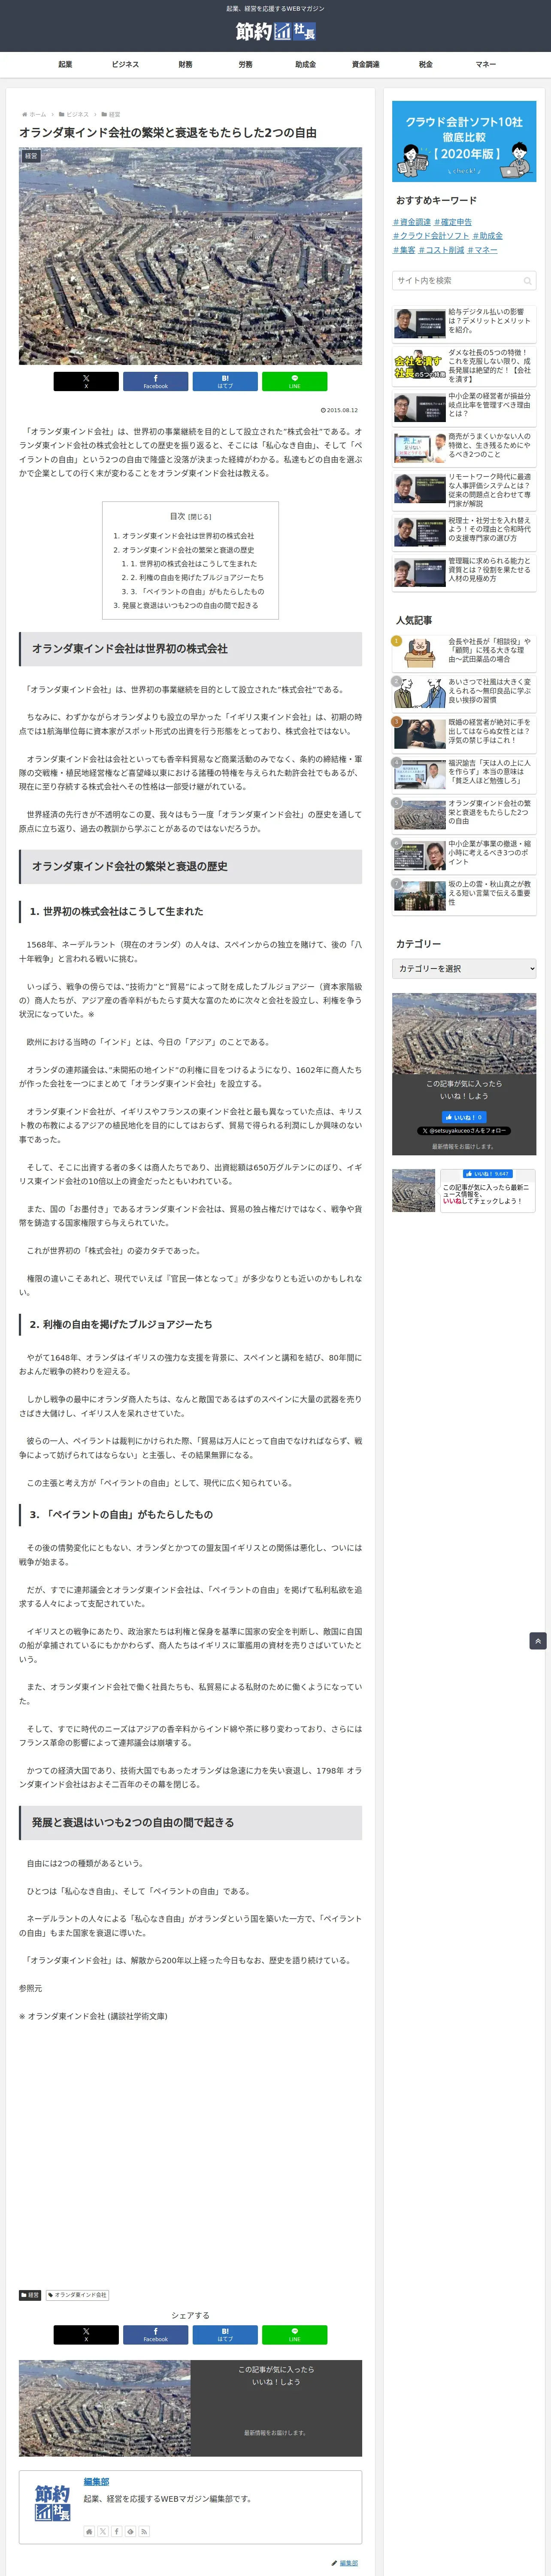Click the #マネー keyword tag
Image resolution: width=551 pixels, height=2576 pixels.
(482, 250)
